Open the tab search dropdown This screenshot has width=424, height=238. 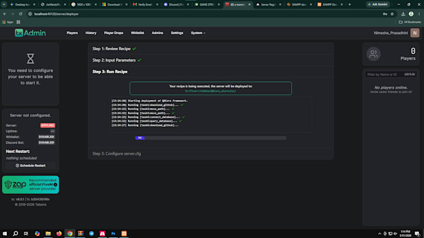[4, 4]
